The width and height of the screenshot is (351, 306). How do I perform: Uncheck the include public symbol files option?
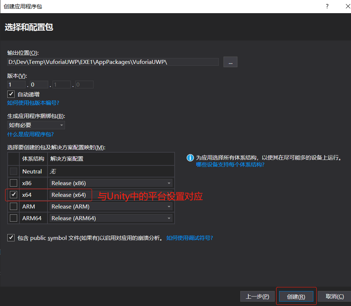(11, 238)
